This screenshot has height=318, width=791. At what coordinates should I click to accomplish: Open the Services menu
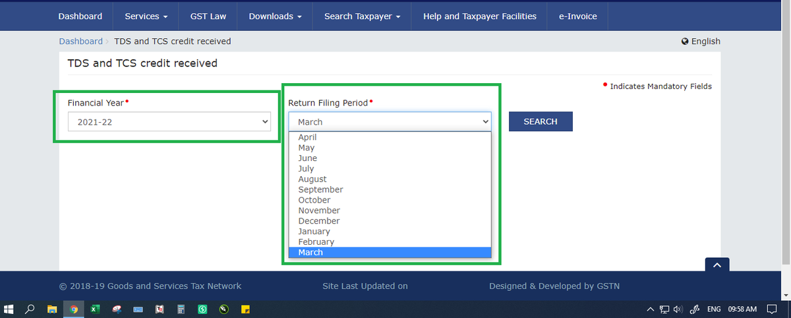pyautogui.click(x=146, y=16)
